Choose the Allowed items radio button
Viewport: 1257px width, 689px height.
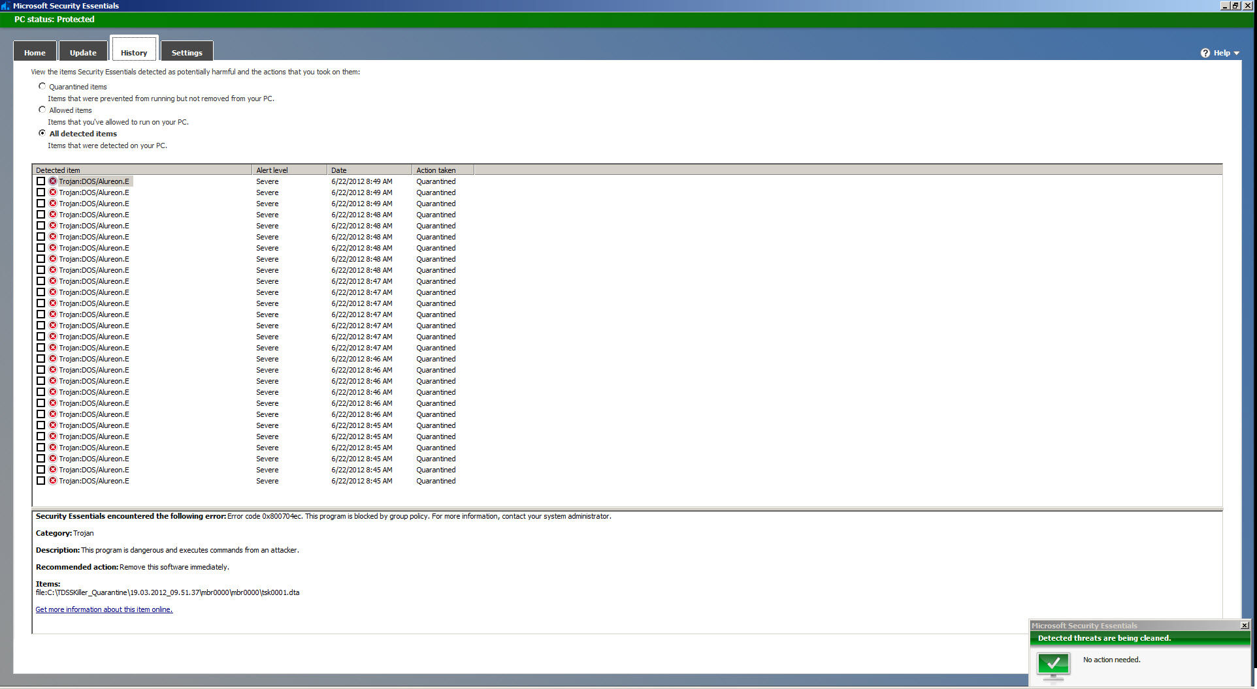pos(42,110)
